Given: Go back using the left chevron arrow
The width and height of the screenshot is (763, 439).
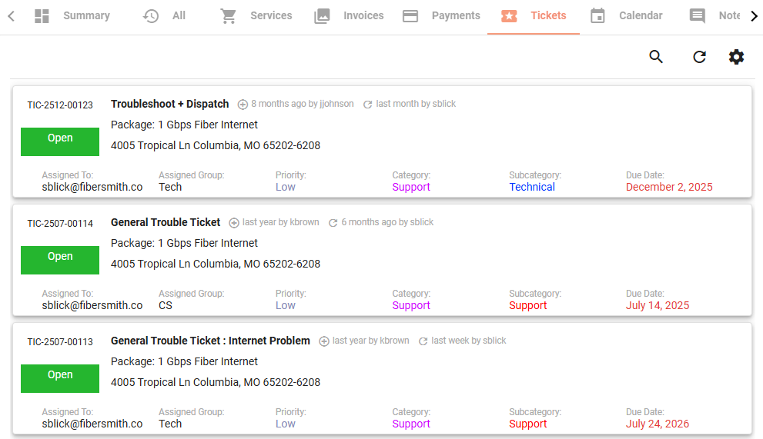Looking at the screenshot, I should click(12, 16).
